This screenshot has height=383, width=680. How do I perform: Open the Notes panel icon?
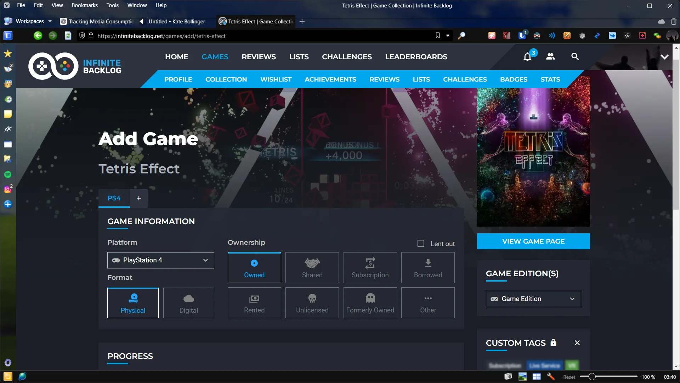(8, 114)
